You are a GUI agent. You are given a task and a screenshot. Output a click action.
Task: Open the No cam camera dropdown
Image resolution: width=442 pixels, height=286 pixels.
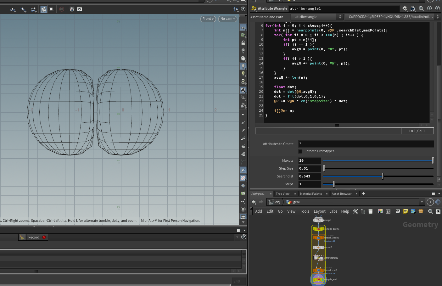click(227, 19)
